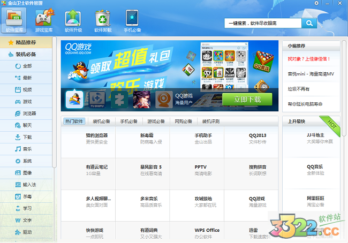Open the QQ游戏 海量游戏 entry

(x=251, y=206)
